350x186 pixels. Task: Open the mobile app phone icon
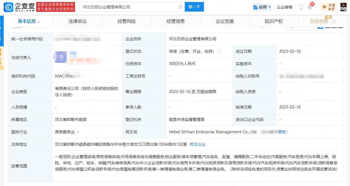pos(301,7)
